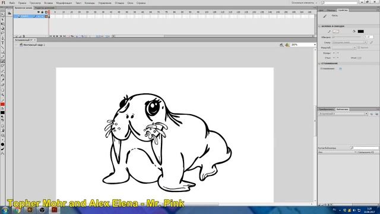Image resolution: width=380 pixels, height=214 pixels.
Task: Click New Layer icon below timeline layers
Action: point(16,36)
